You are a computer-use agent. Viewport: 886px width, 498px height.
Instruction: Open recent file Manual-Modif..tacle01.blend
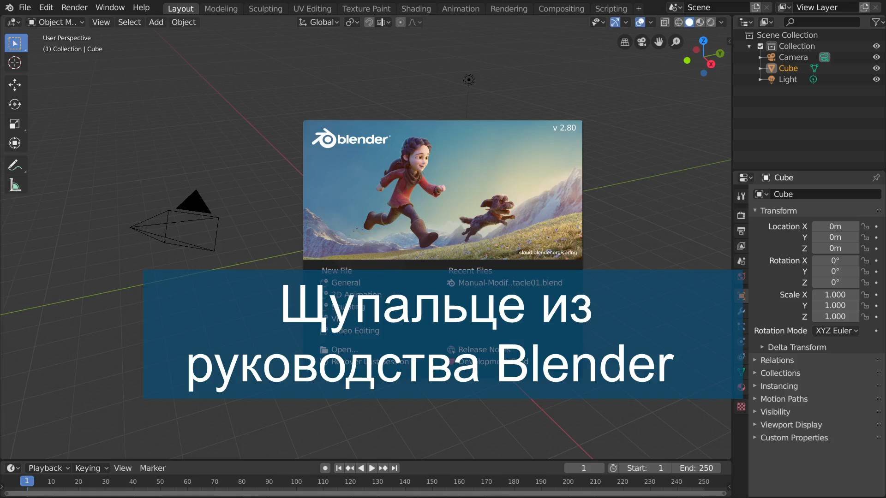pyautogui.click(x=509, y=282)
